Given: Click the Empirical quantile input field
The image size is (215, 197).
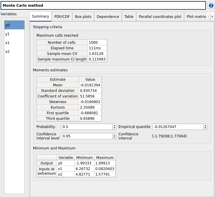Looking at the screenshot, I should coord(178,127).
